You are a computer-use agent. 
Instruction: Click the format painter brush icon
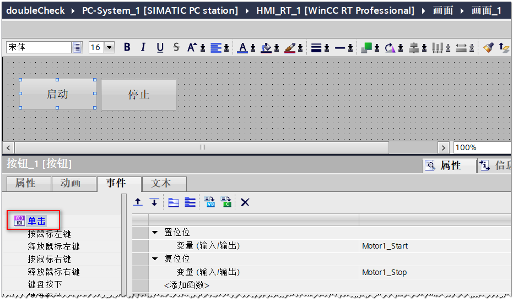(x=488, y=48)
